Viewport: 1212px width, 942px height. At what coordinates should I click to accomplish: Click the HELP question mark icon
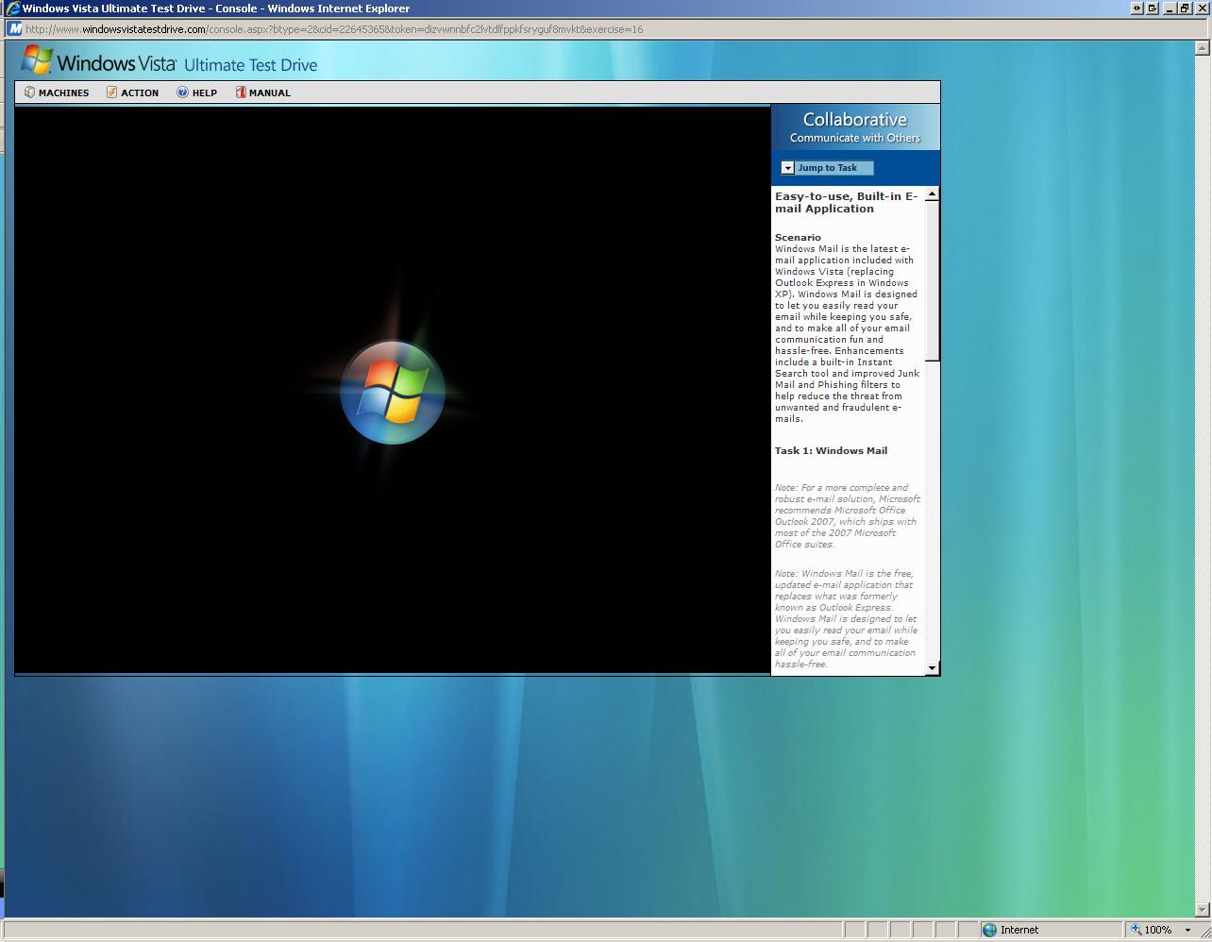click(x=182, y=93)
